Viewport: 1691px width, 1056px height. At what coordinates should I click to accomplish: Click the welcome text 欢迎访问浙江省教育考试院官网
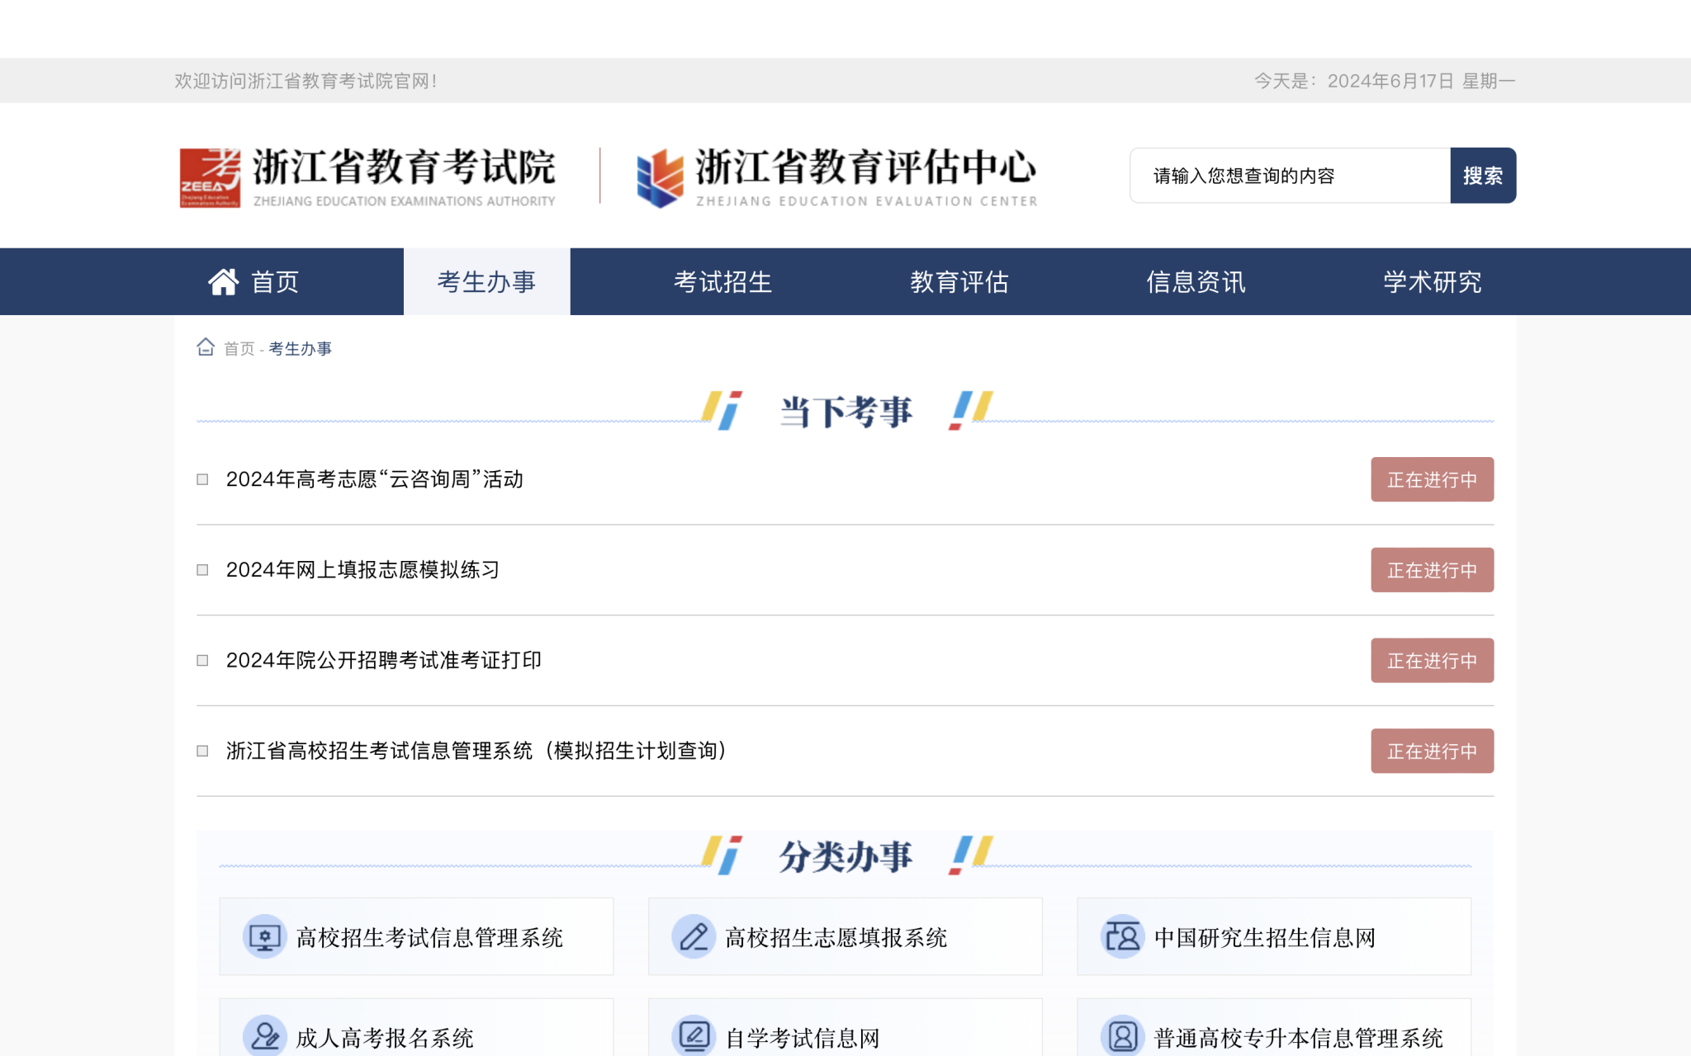306,81
